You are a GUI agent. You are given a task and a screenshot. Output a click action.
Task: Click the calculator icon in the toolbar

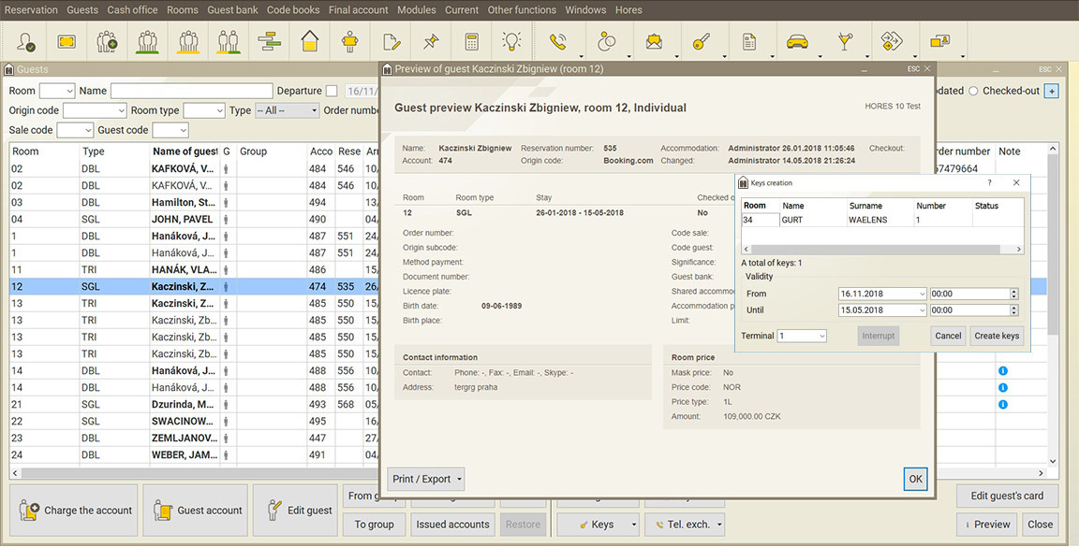coord(471,41)
